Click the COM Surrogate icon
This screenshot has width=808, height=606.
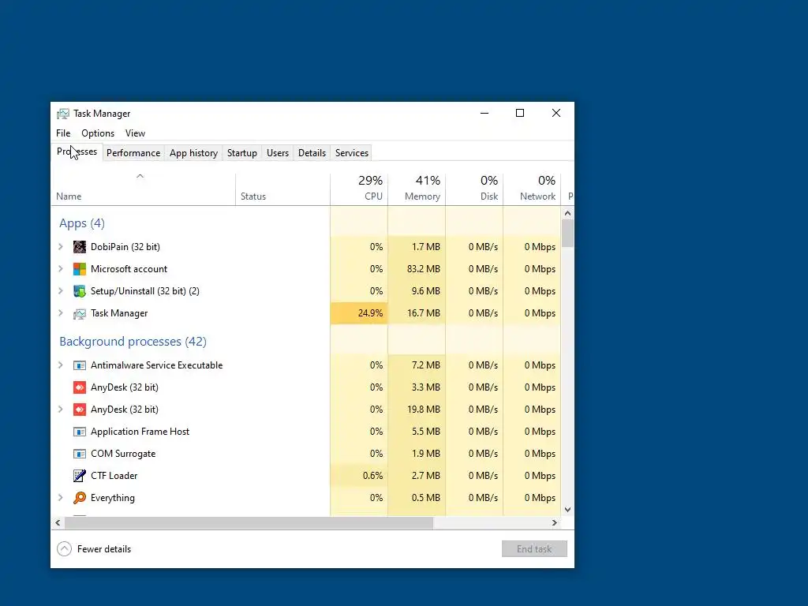pos(80,454)
